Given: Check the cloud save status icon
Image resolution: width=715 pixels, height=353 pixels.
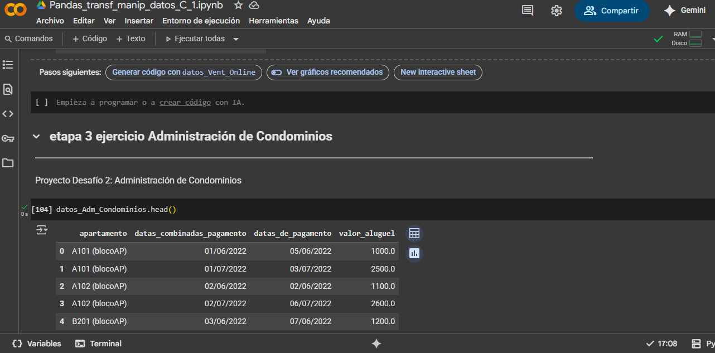Looking at the screenshot, I should tap(254, 5).
